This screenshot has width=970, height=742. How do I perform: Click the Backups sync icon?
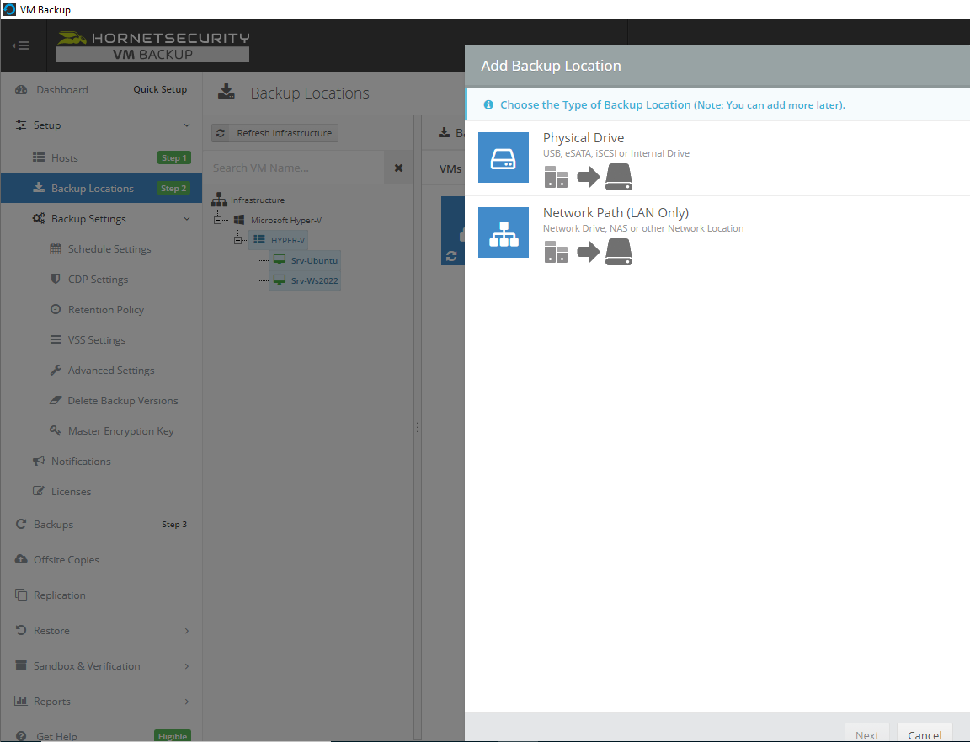[20, 524]
